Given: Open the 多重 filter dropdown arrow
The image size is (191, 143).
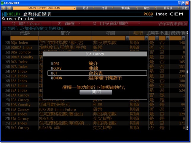Looking at the screenshot, I should [x=167, y=38].
